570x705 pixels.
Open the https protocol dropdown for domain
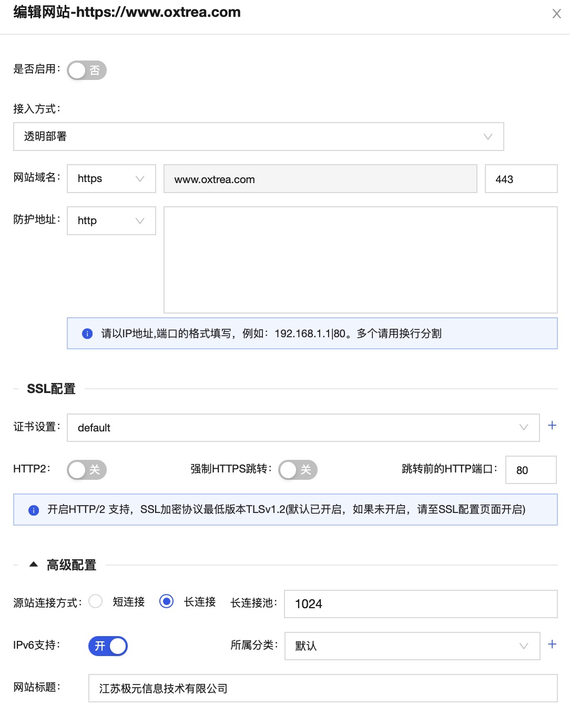111,179
